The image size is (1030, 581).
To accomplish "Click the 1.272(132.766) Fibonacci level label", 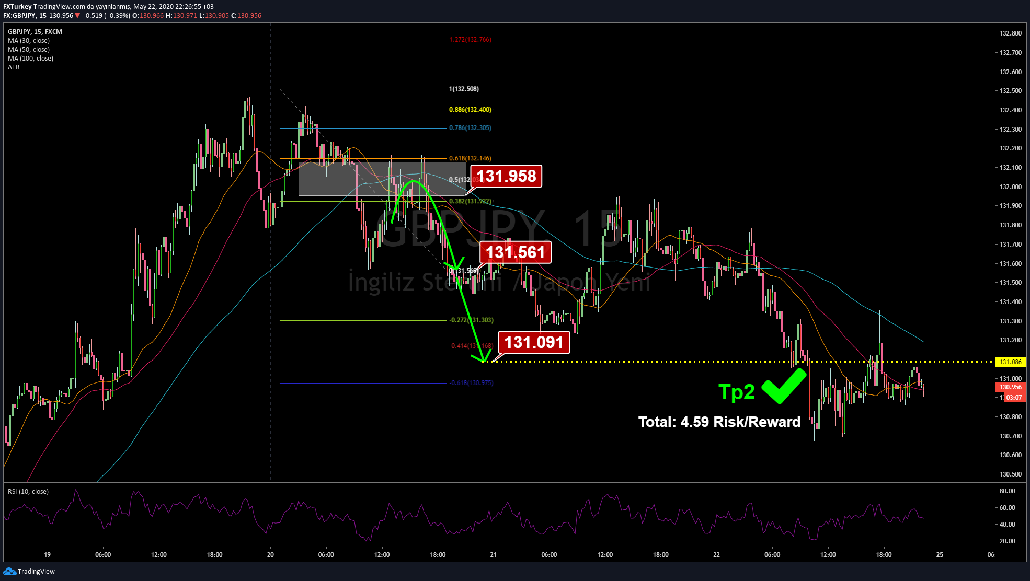I will (471, 40).
